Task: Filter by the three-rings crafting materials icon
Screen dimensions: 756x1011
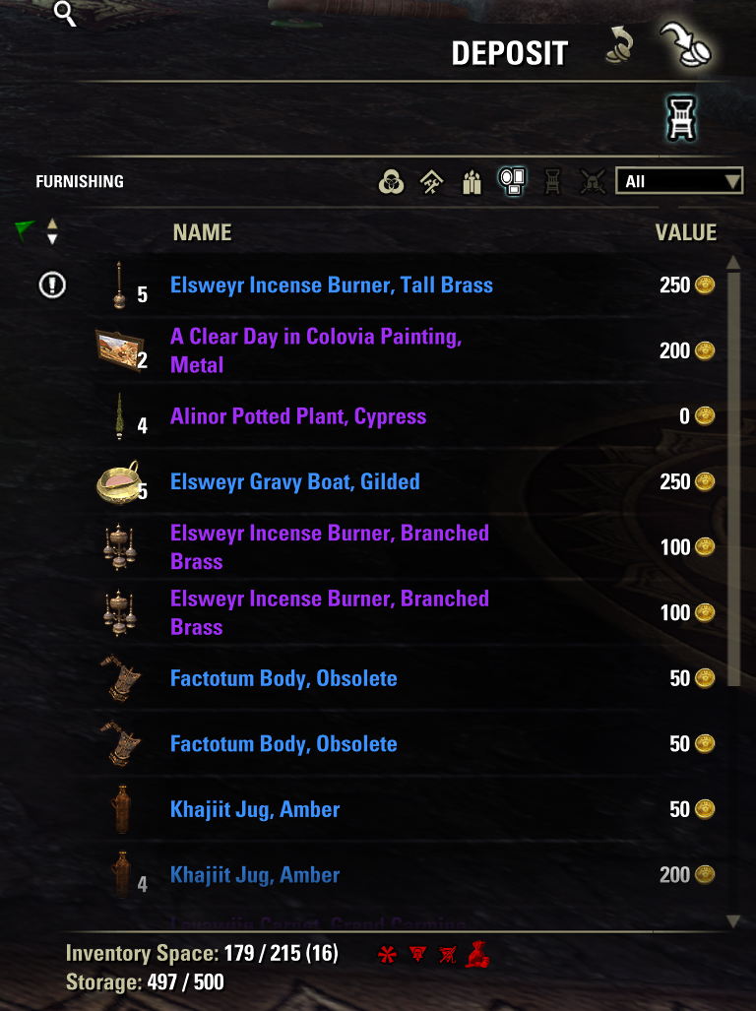Action: (x=391, y=182)
